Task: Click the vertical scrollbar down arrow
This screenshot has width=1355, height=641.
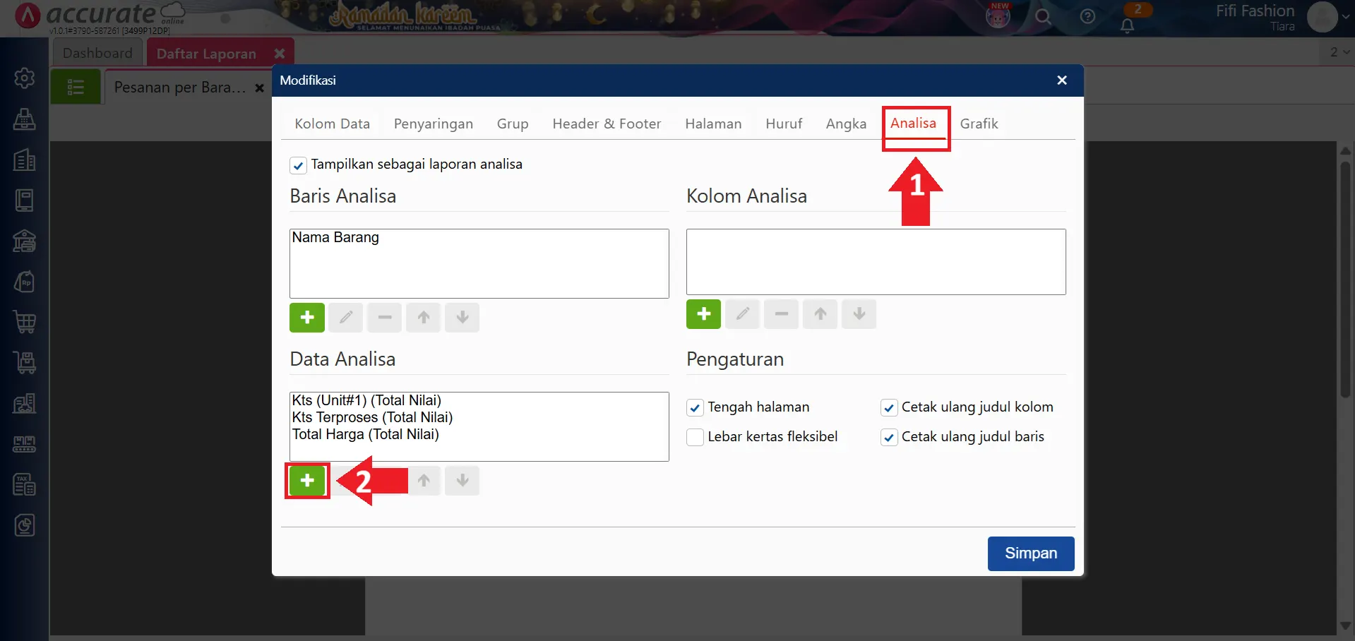Action: coord(1345,626)
